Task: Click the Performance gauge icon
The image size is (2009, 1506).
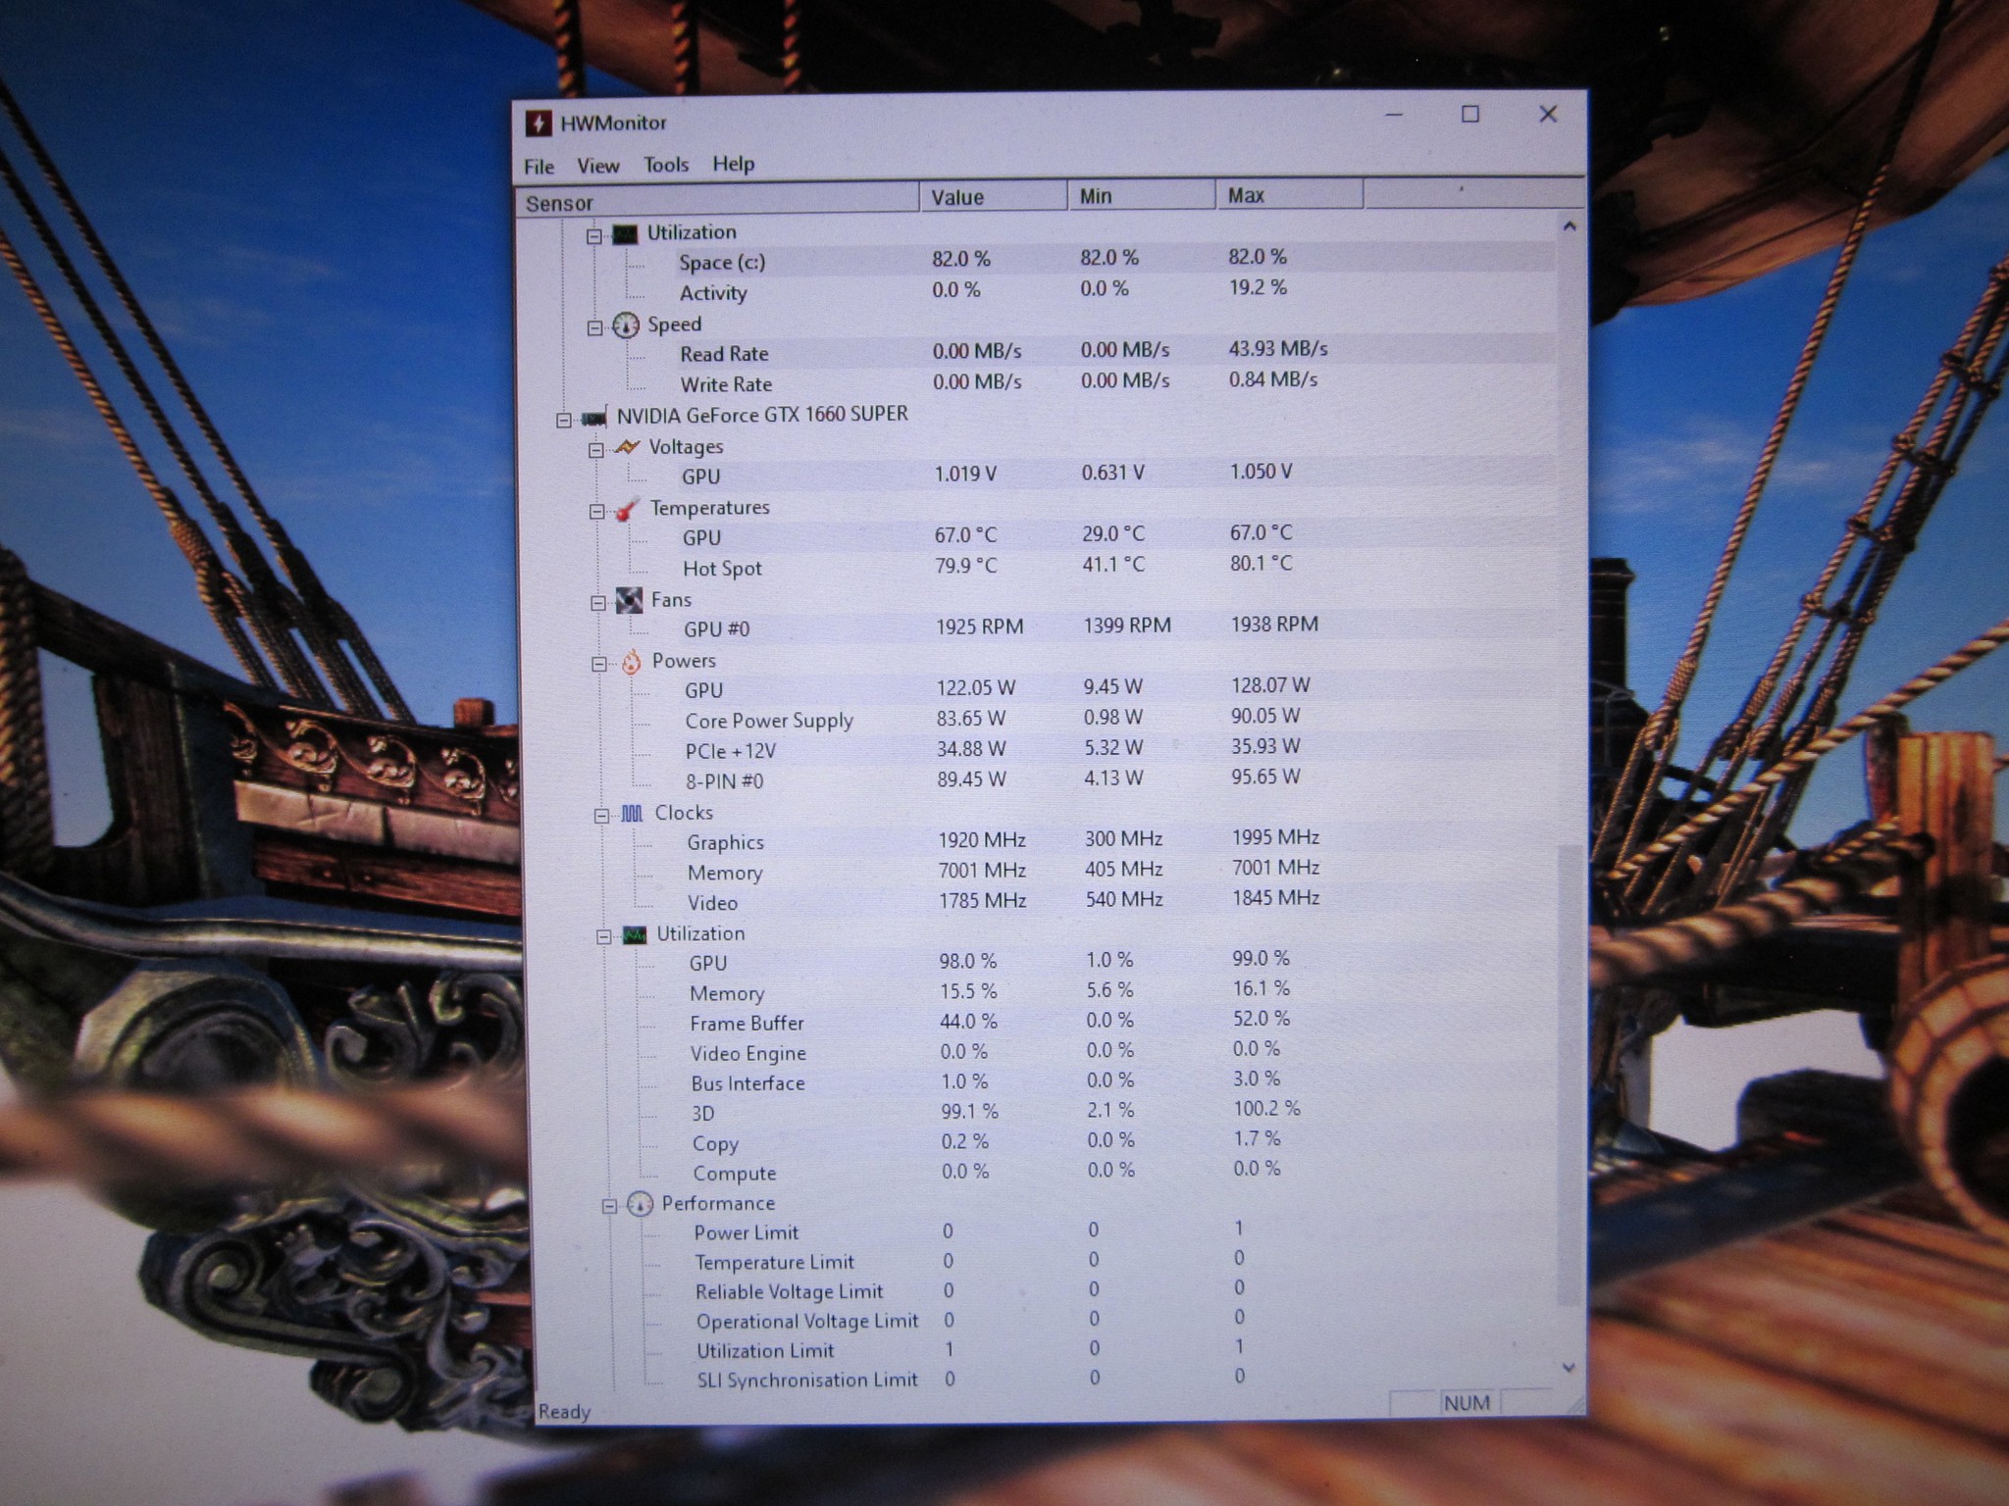Action: click(640, 1204)
